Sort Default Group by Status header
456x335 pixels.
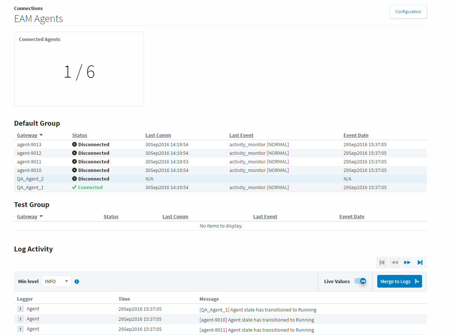79,135
